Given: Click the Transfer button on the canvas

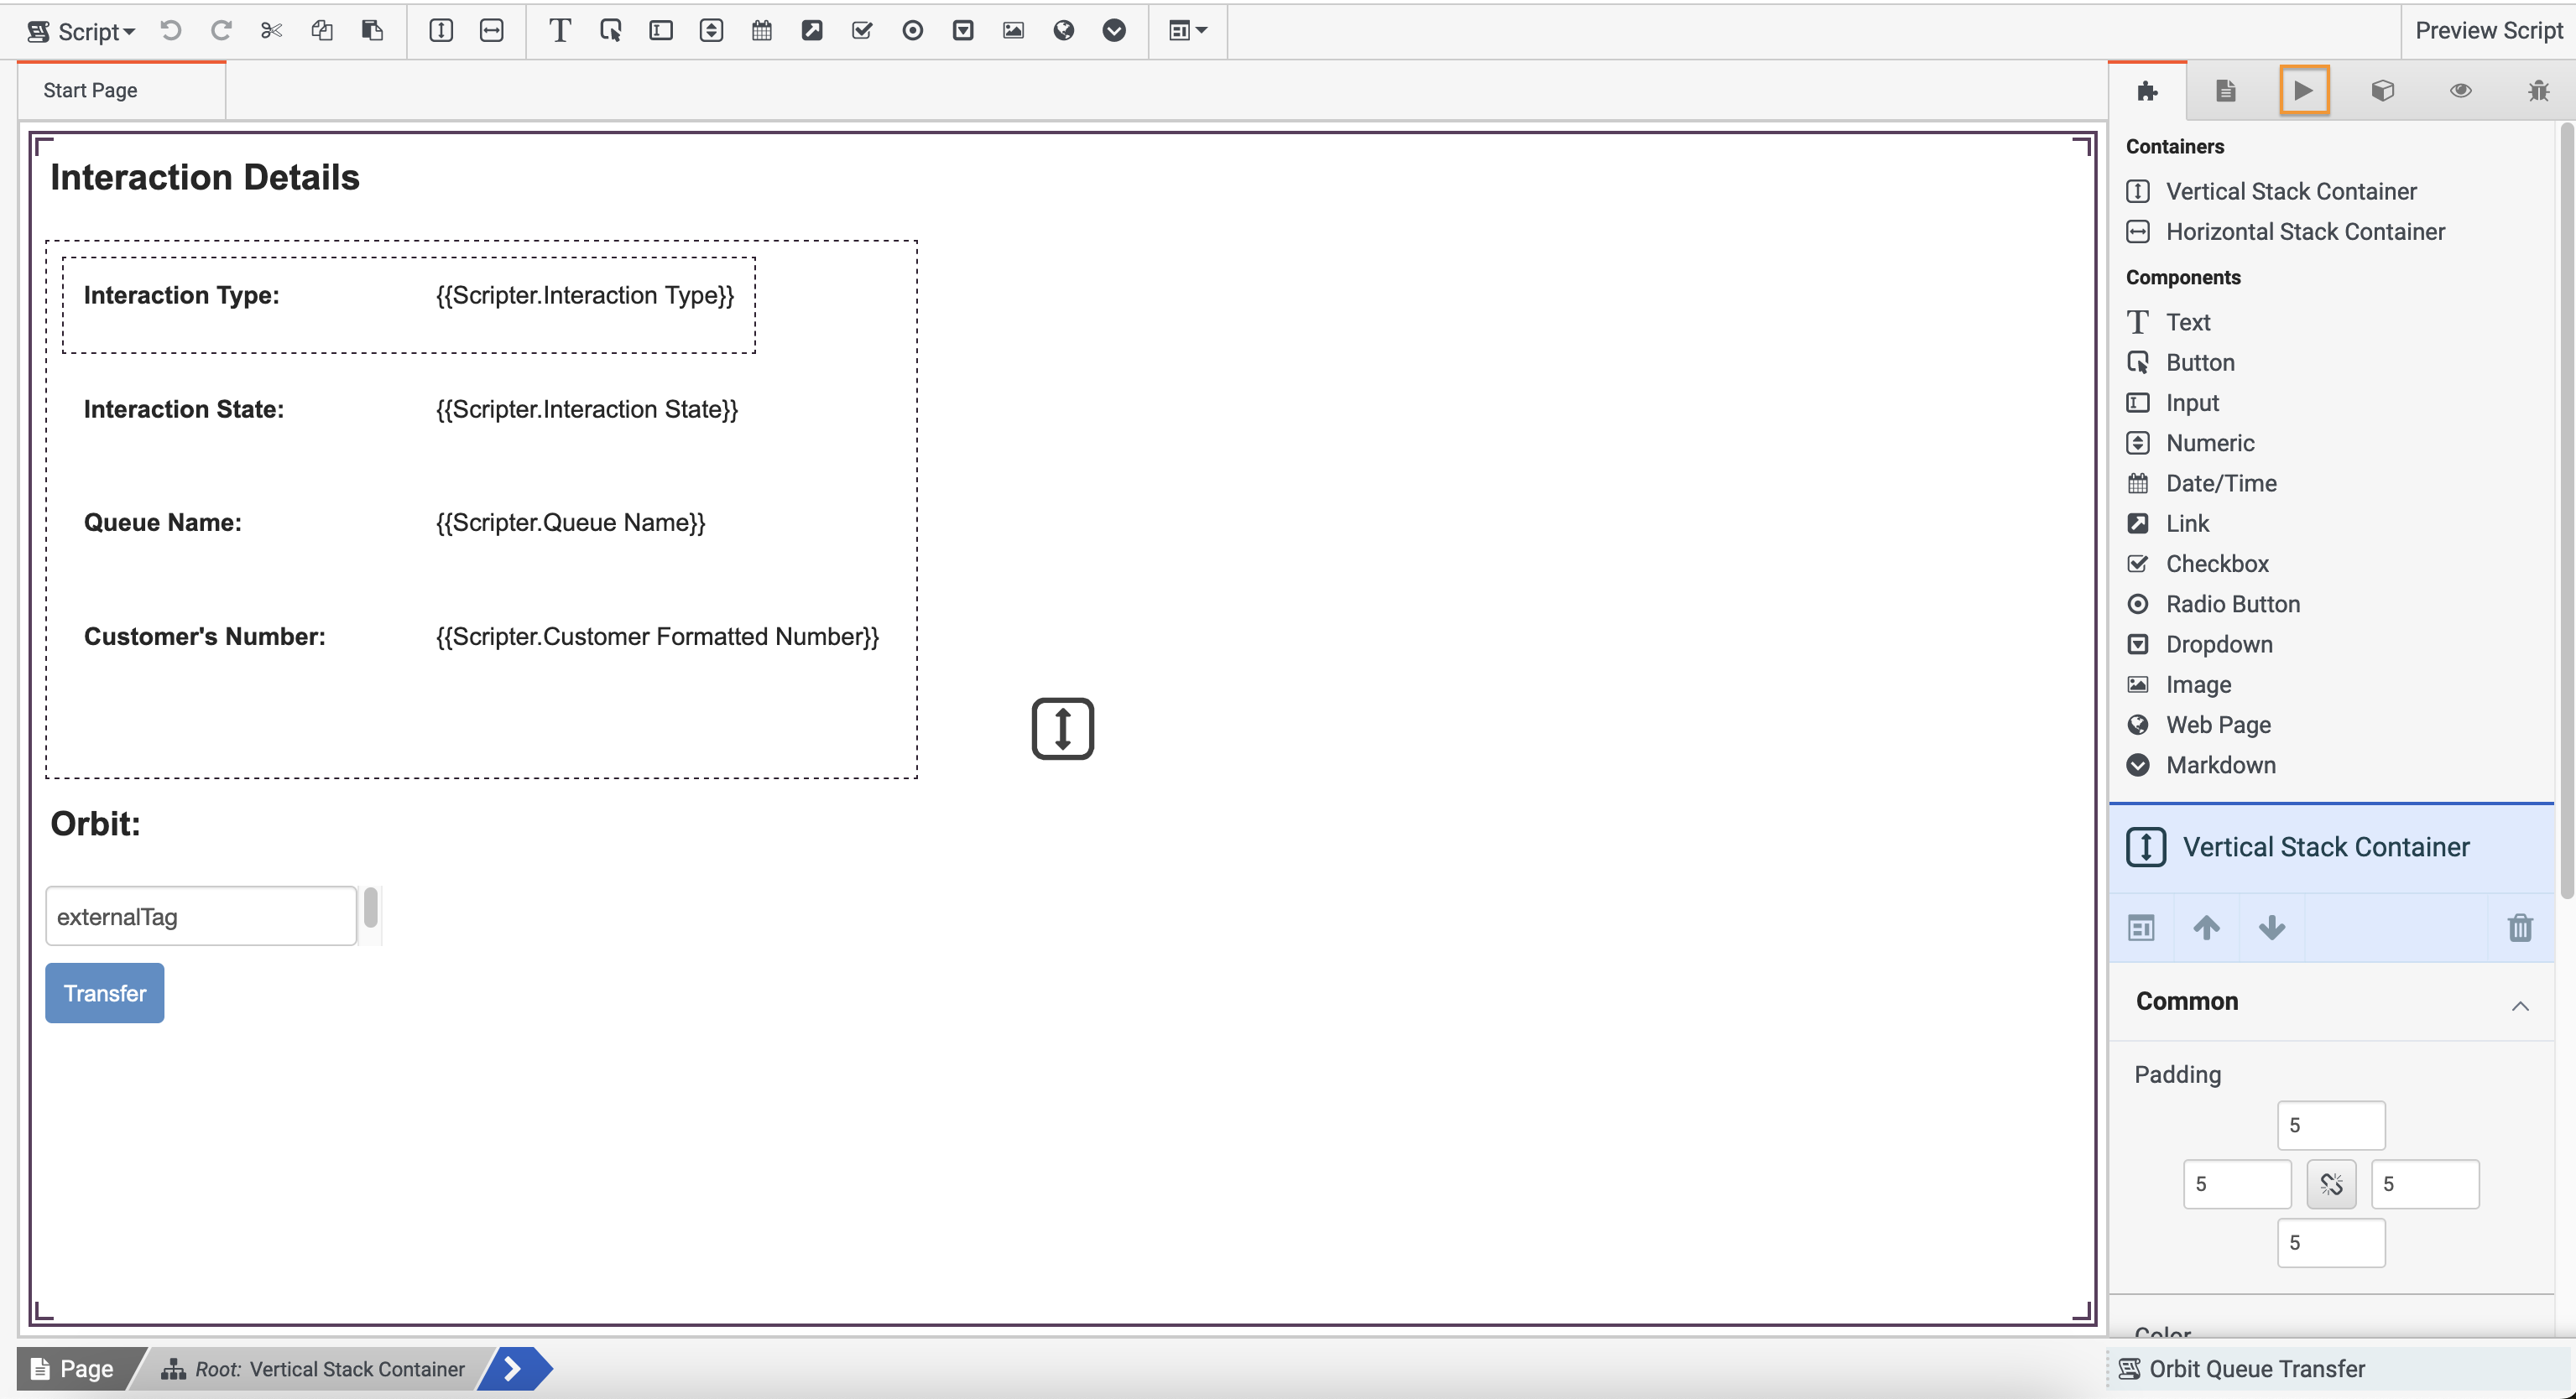Looking at the screenshot, I should 104,992.
